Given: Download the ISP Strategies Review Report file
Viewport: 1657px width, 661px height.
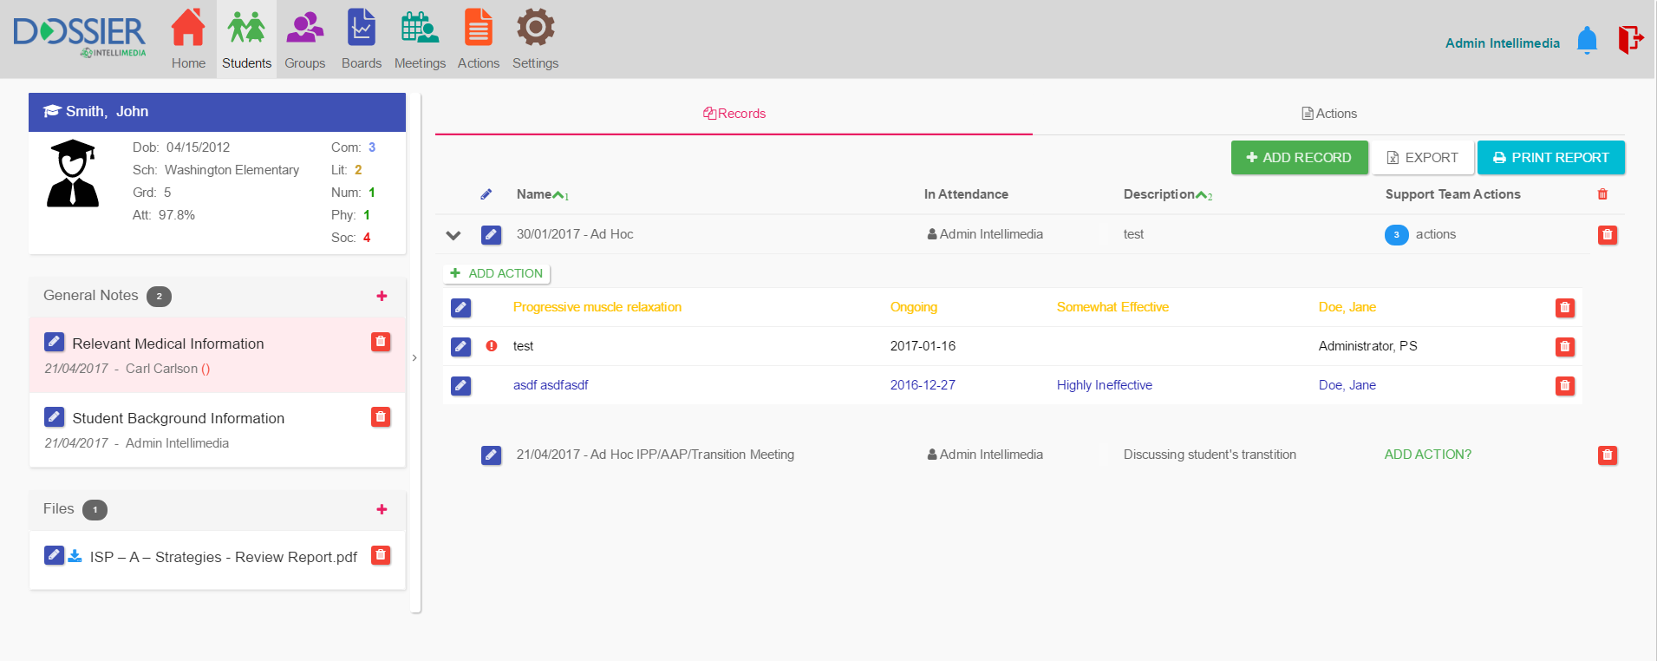Looking at the screenshot, I should click(75, 556).
